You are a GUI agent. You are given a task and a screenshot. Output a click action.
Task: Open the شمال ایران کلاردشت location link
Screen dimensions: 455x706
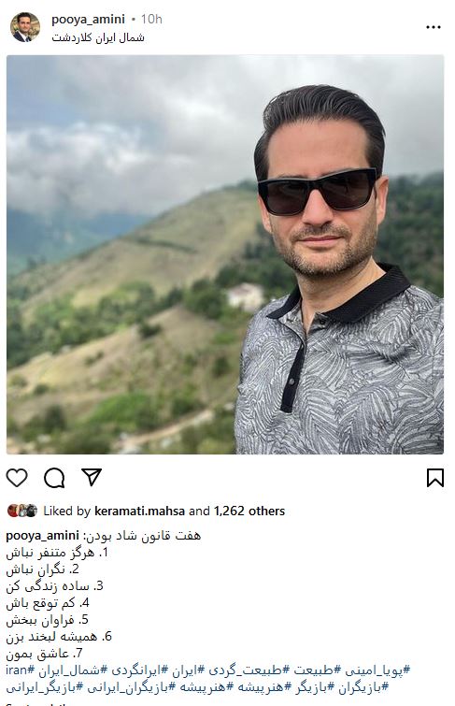[x=98, y=37]
